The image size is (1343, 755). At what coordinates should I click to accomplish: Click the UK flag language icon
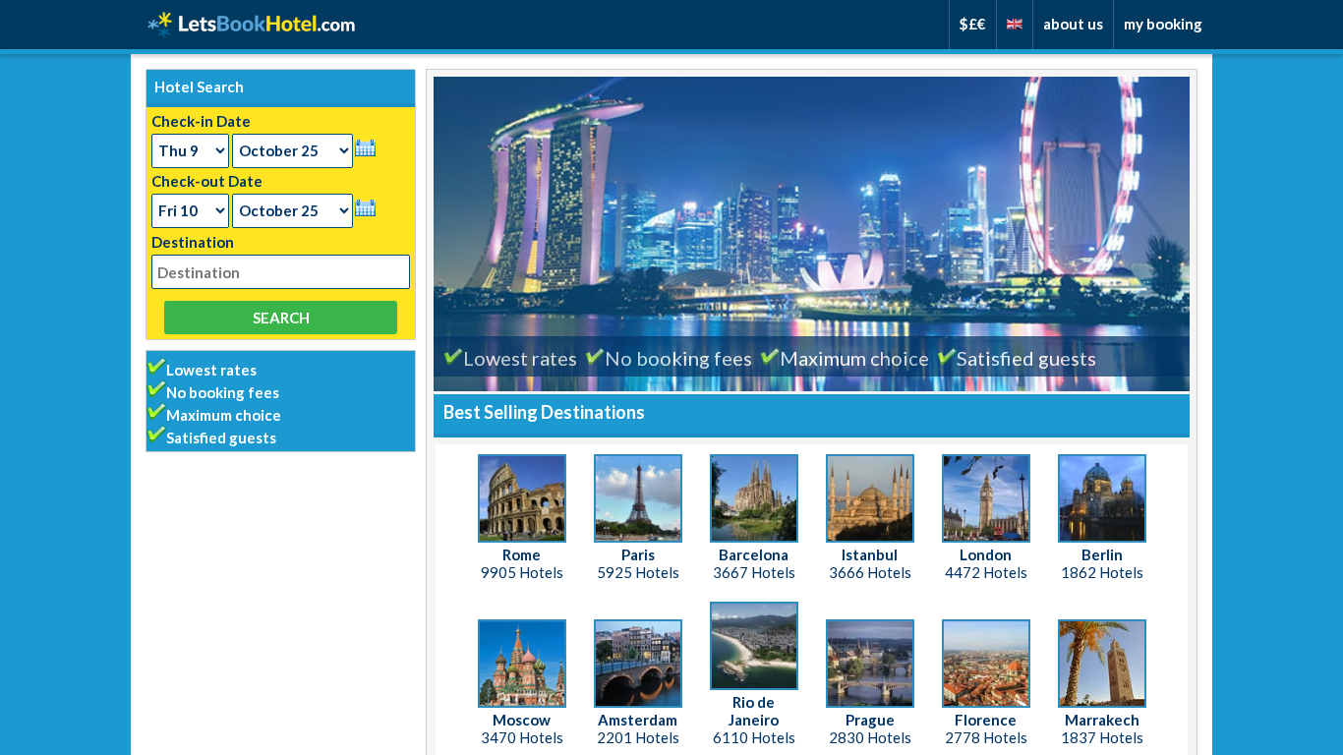click(1014, 25)
